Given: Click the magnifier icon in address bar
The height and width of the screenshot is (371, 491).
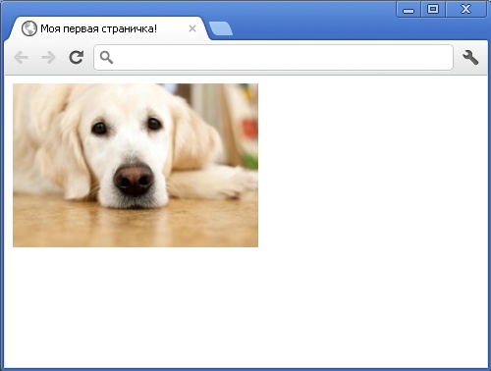Looking at the screenshot, I should point(106,58).
